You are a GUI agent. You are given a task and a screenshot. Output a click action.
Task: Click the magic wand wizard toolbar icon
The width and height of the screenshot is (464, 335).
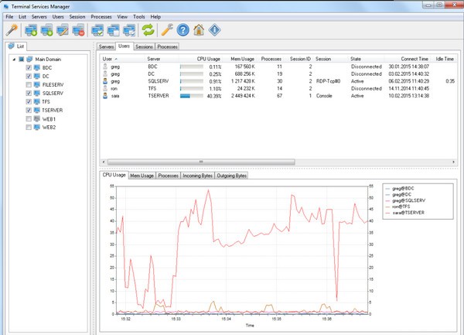(12, 30)
